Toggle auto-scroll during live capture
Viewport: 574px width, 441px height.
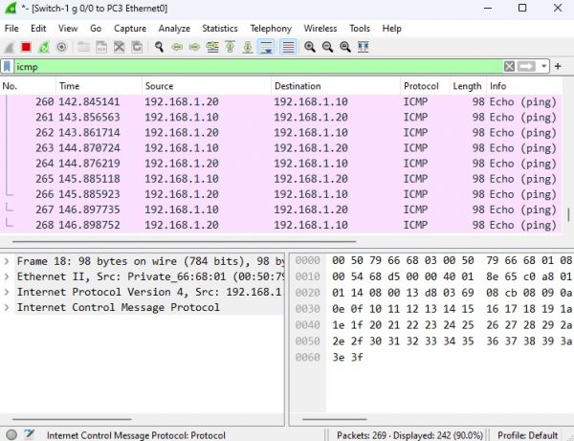267,47
